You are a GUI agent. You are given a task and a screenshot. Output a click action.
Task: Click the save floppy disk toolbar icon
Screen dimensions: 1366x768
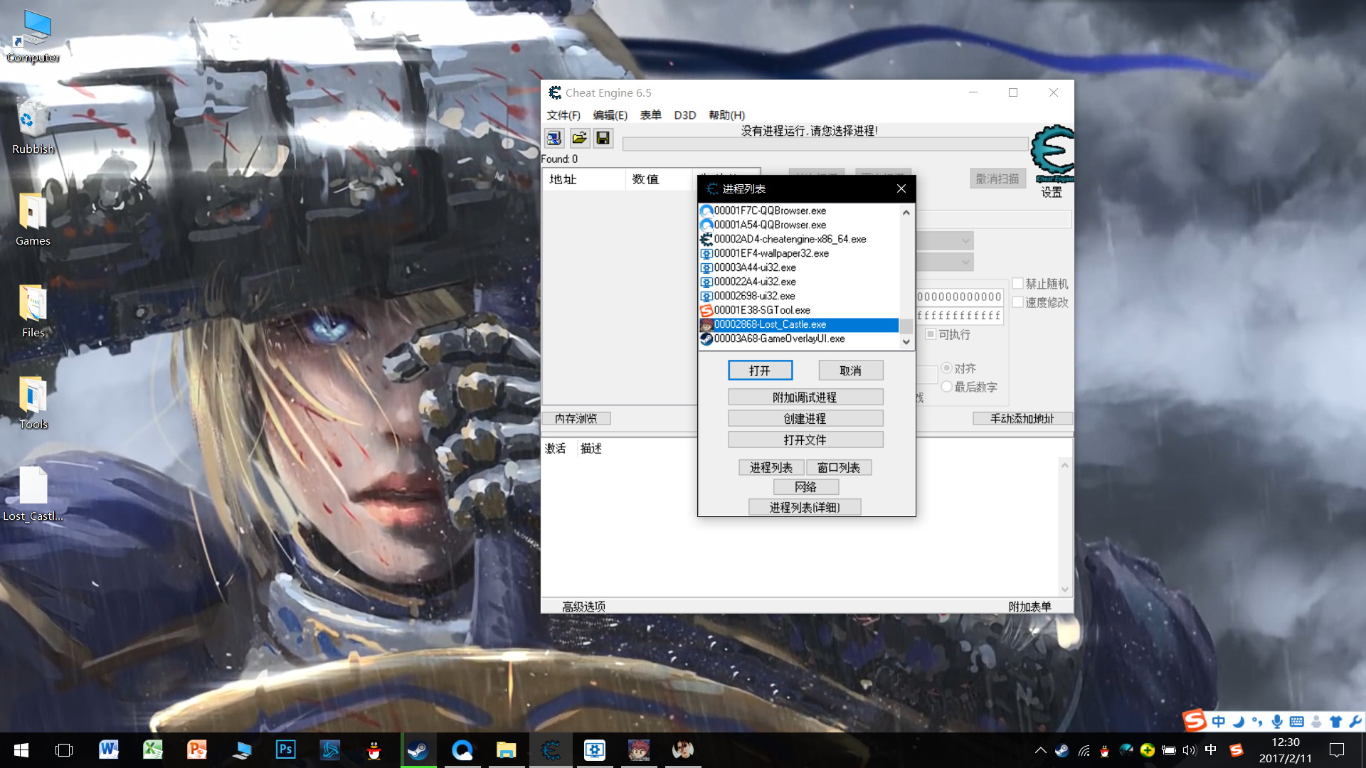coord(603,138)
